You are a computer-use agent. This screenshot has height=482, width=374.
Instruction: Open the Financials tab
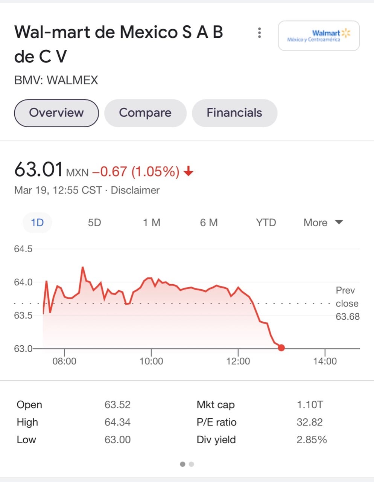pos(234,113)
